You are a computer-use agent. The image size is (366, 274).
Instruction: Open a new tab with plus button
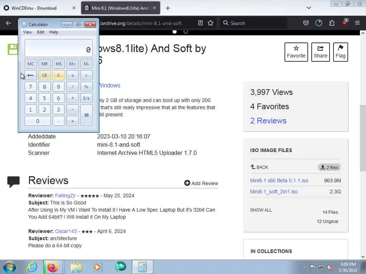[x=168, y=8]
